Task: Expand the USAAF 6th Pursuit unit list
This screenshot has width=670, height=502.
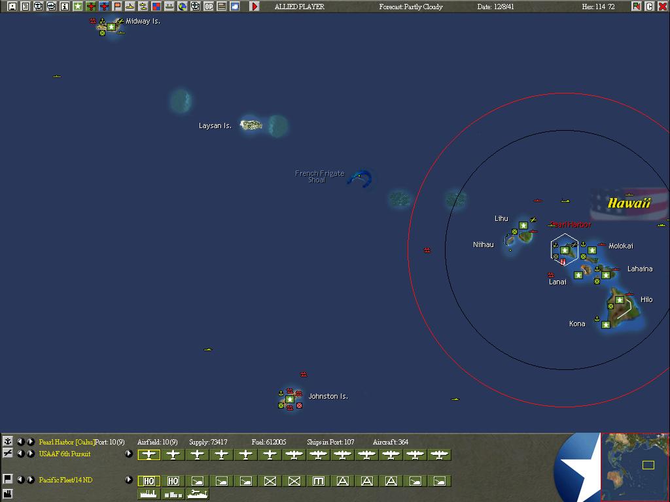Action: (x=129, y=454)
